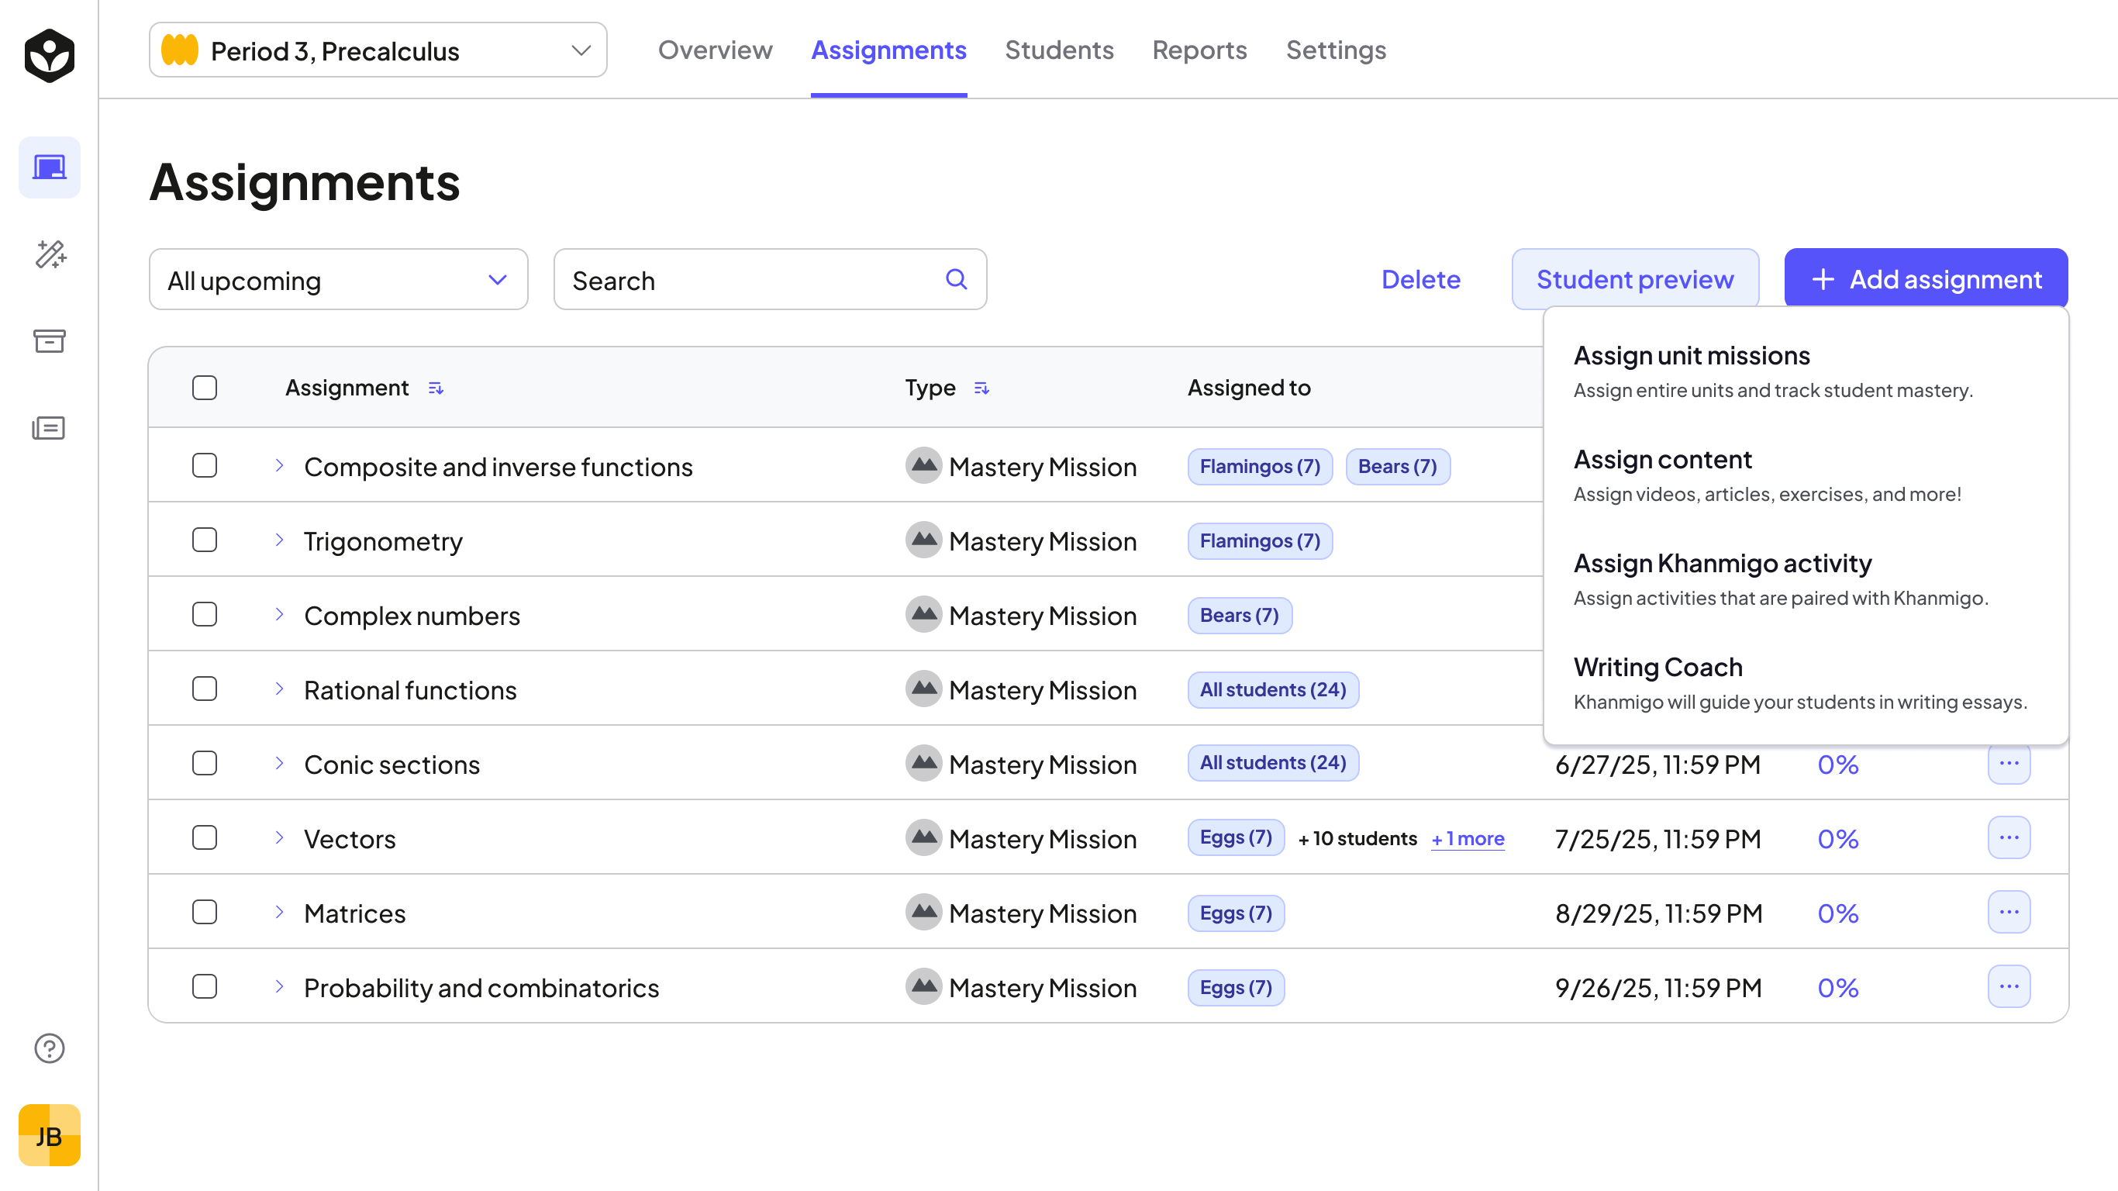The width and height of the screenshot is (2118, 1191).
Task: Open more options for Conic sections
Action: click(2009, 763)
